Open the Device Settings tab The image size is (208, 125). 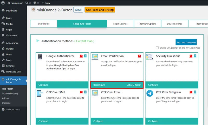coord(174,24)
